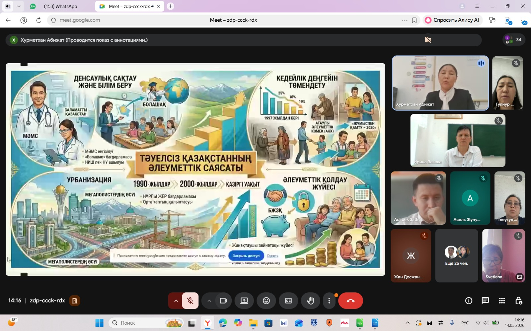Leave the call with the red hang-up button

pos(351,301)
